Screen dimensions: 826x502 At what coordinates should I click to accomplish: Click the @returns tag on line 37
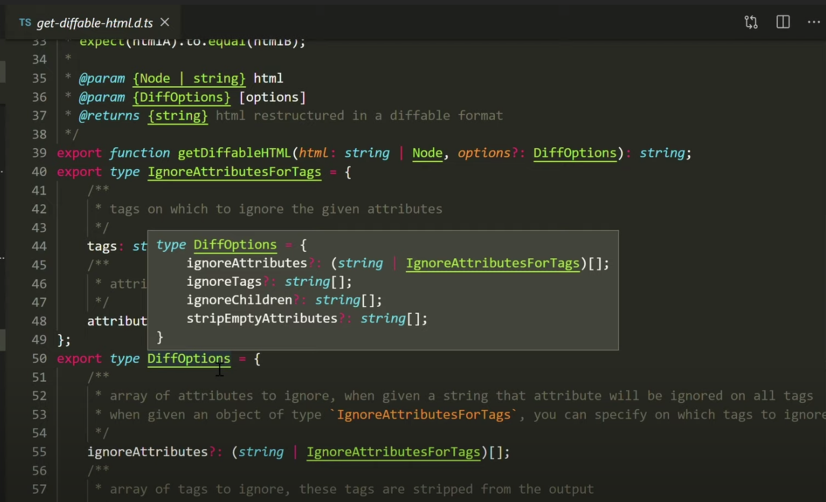pyautogui.click(x=109, y=116)
